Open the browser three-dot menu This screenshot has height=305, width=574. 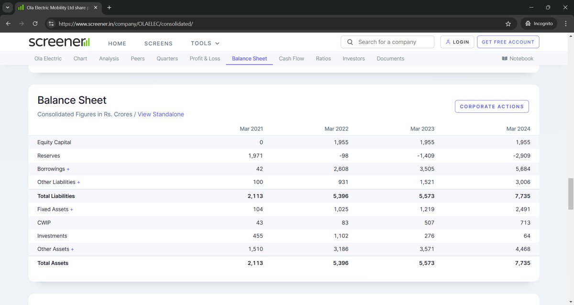point(565,23)
